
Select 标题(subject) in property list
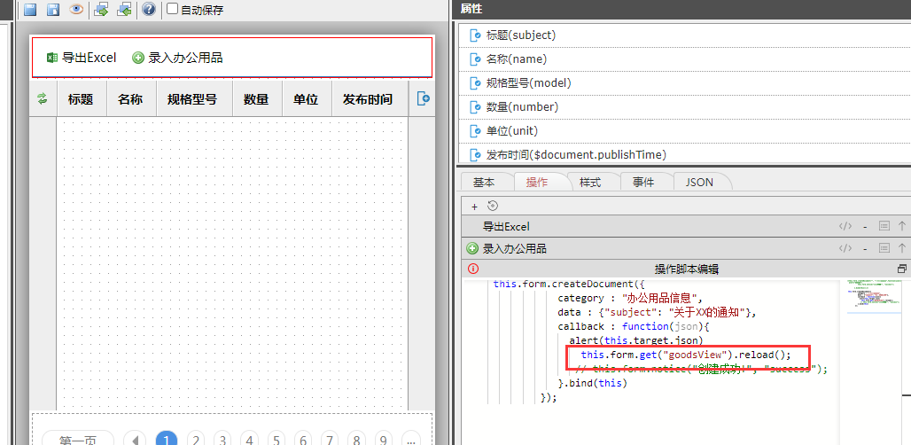[684, 35]
